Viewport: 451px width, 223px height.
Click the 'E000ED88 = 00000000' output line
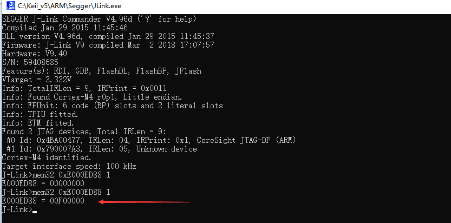tap(43, 183)
